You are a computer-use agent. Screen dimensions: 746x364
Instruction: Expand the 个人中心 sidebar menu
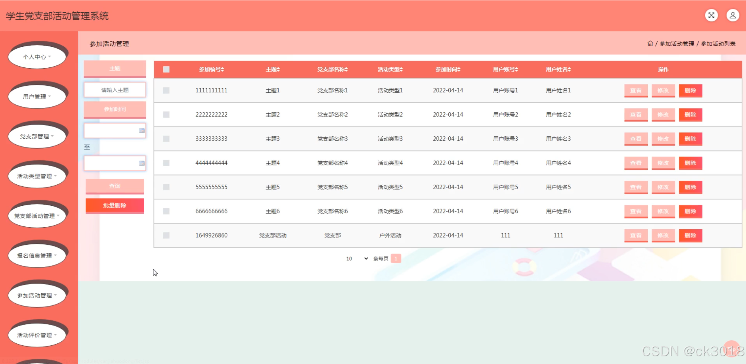37,57
